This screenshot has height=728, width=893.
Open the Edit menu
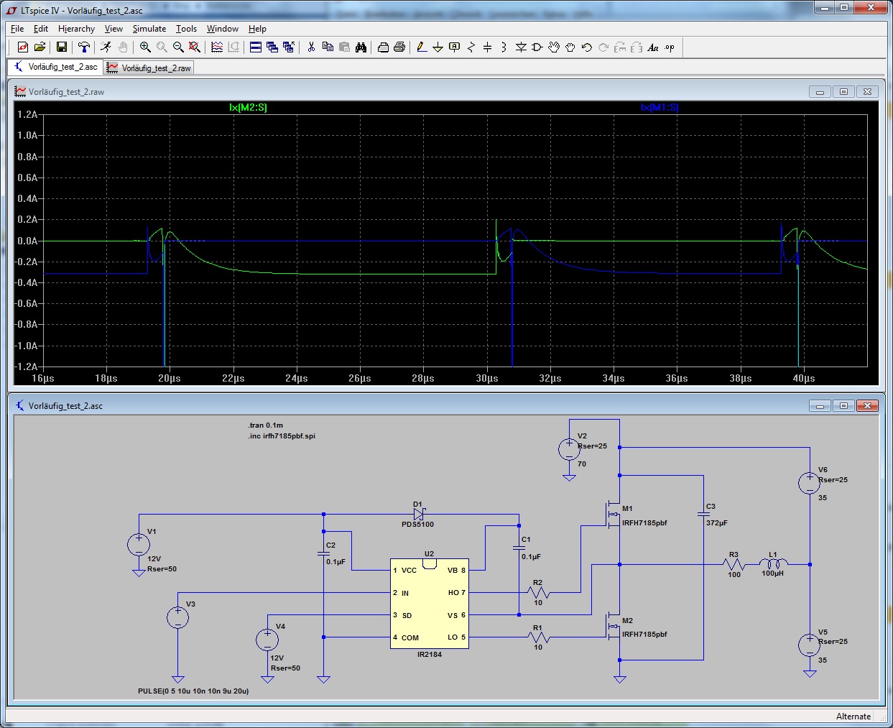[x=41, y=29]
